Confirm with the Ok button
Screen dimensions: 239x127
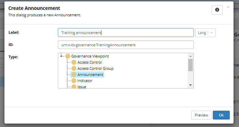click(x=221, y=115)
